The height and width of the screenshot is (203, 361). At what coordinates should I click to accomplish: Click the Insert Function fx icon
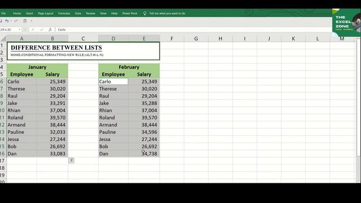coord(50,30)
